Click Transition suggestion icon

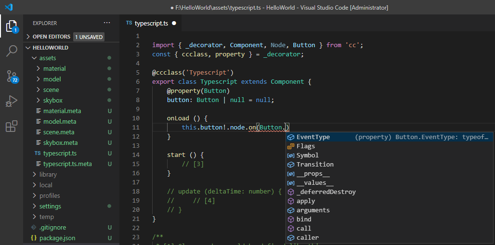pyautogui.click(x=291, y=165)
